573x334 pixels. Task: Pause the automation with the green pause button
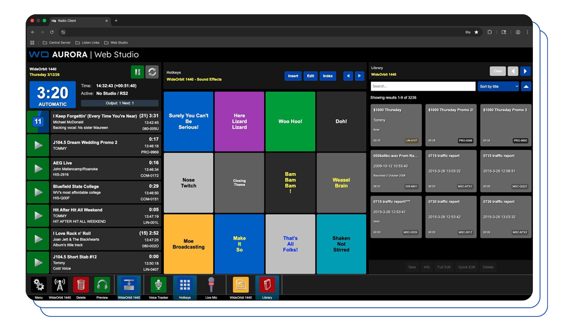pyautogui.click(x=138, y=72)
